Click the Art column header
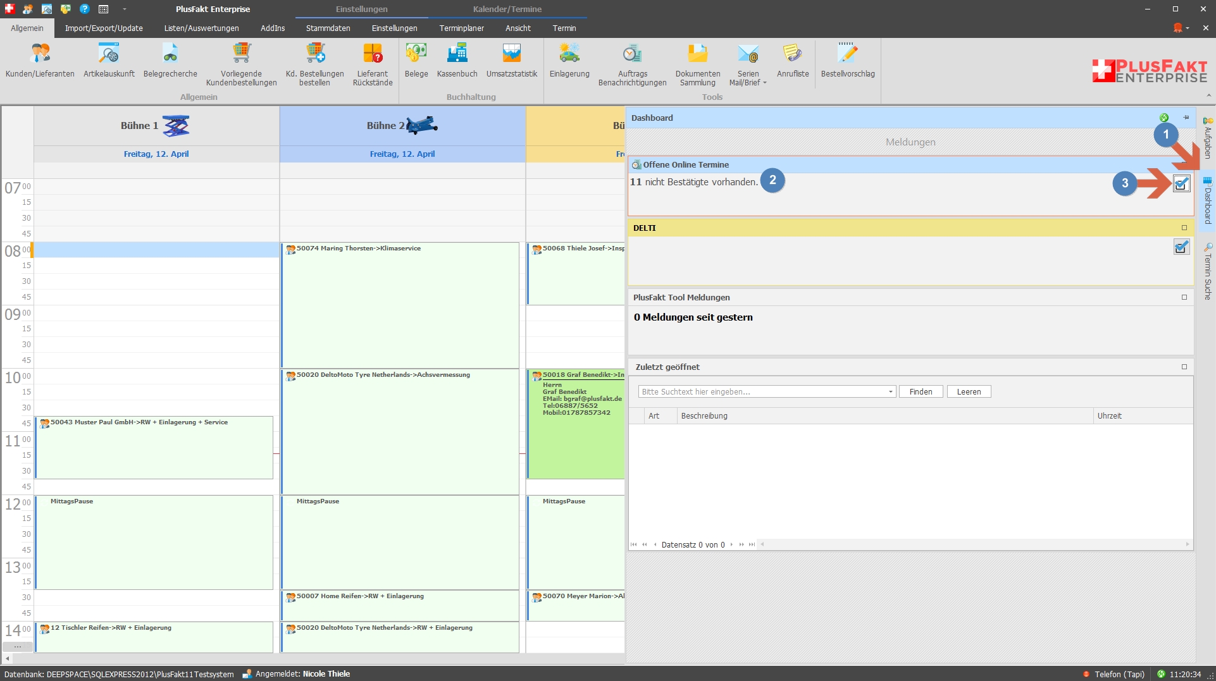The height and width of the screenshot is (681, 1216). pyautogui.click(x=659, y=416)
